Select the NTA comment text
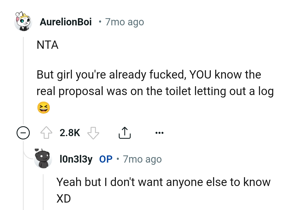 point(47,45)
